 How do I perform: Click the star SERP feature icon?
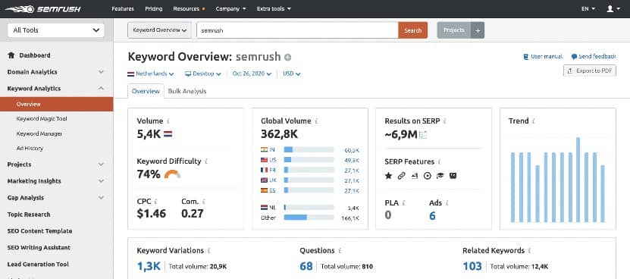click(388, 176)
